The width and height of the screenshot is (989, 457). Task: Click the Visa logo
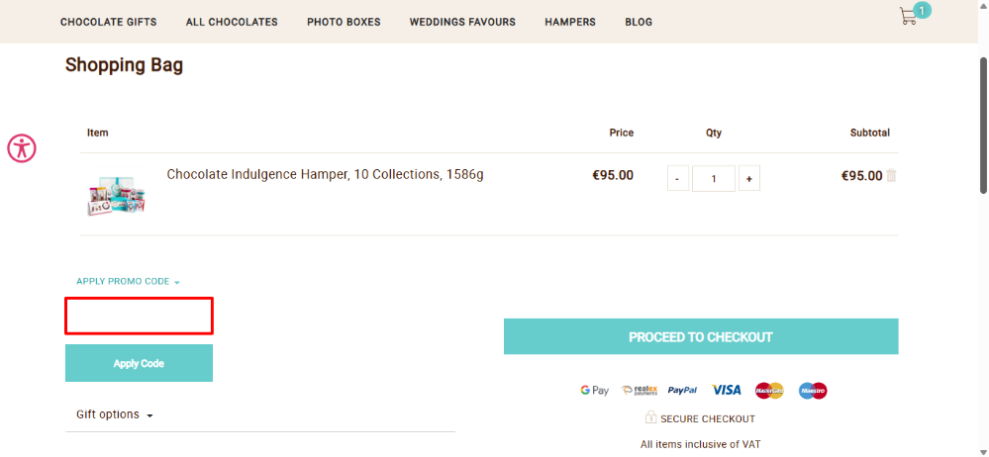coord(727,390)
